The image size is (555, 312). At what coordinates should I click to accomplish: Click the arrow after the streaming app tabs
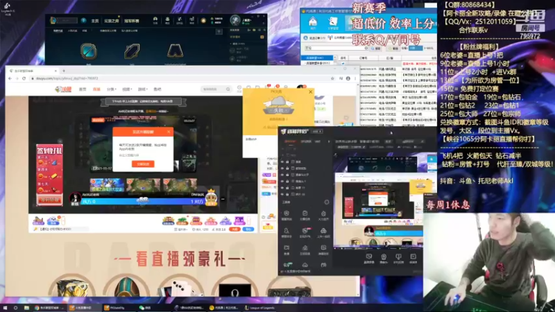point(328,141)
